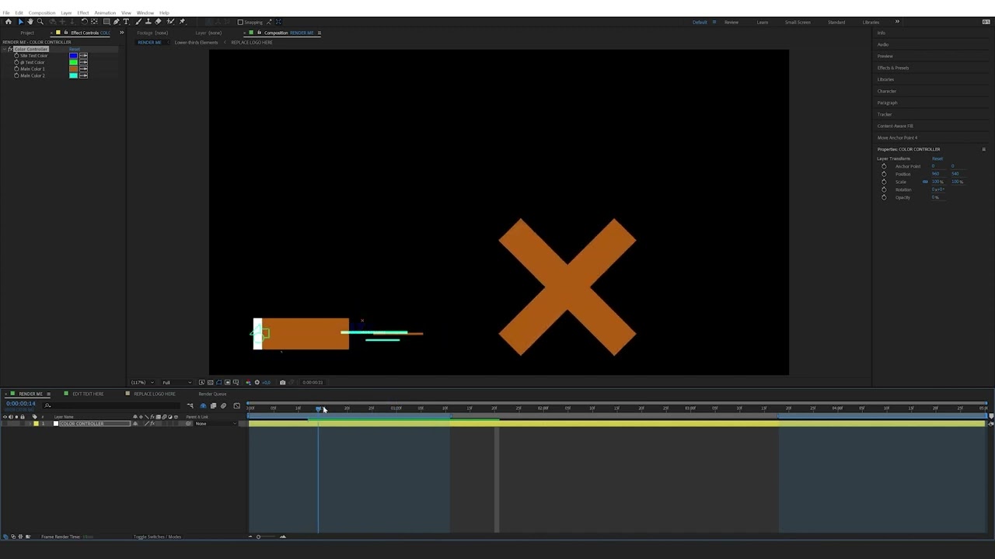Open the Main Color 1 orange swatch
995x559 pixels.
tap(73, 69)
